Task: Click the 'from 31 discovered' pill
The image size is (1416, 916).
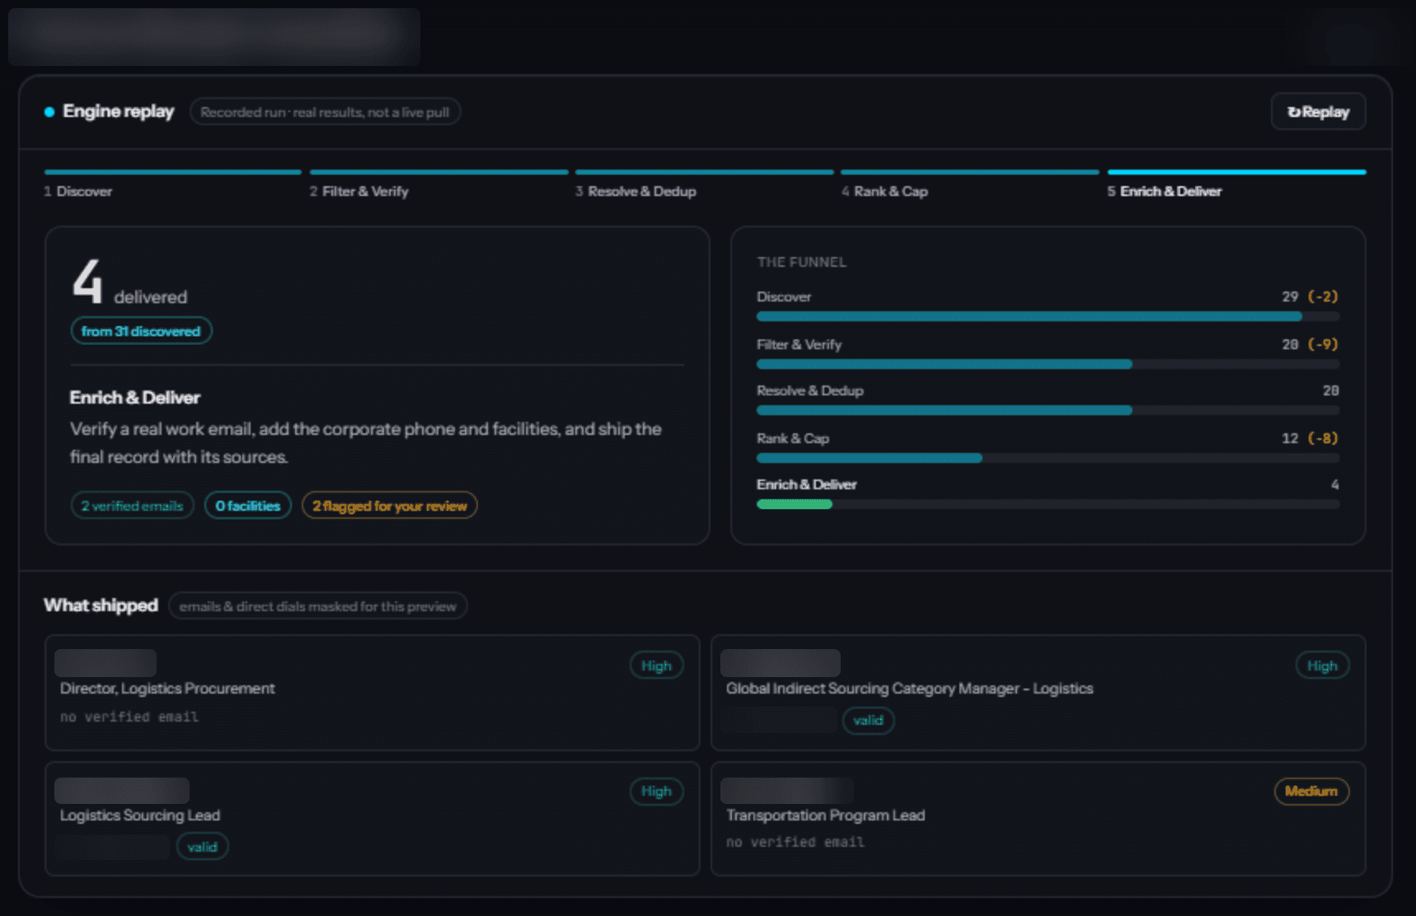Action: pyautogui.click(x=141, y=331)
